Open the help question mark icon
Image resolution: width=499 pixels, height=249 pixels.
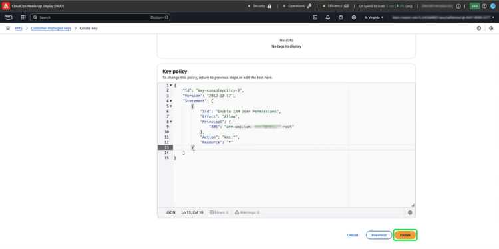[x=341, y=17]
